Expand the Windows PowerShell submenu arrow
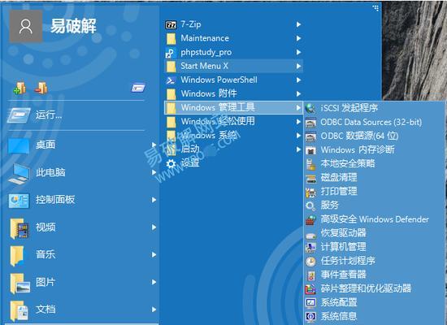Image resolution: width=447 pixels, height=325 pixels. [298, 80]
